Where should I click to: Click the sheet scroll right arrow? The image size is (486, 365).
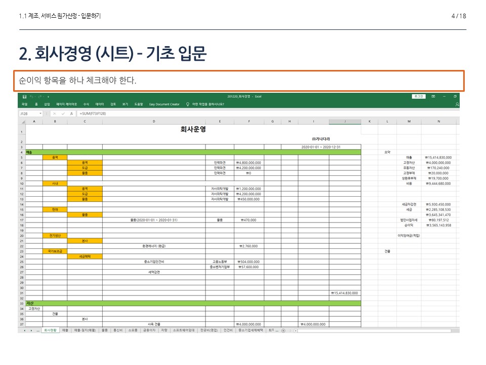tap(31, 331)
